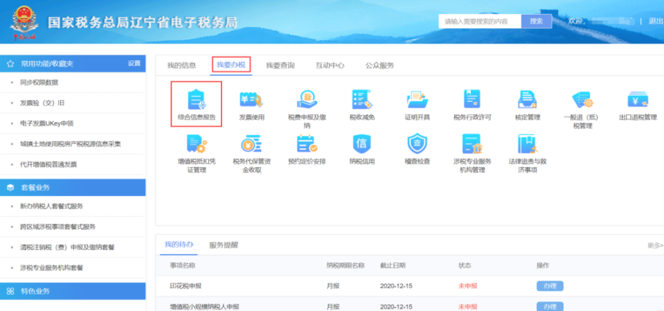The width and height of the screenshot is (664, 311).
Task: Open 税收减免 icon
Action: click(362, 100)
